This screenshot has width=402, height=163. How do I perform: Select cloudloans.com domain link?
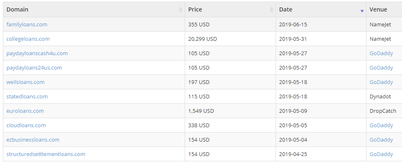(26, 126)
